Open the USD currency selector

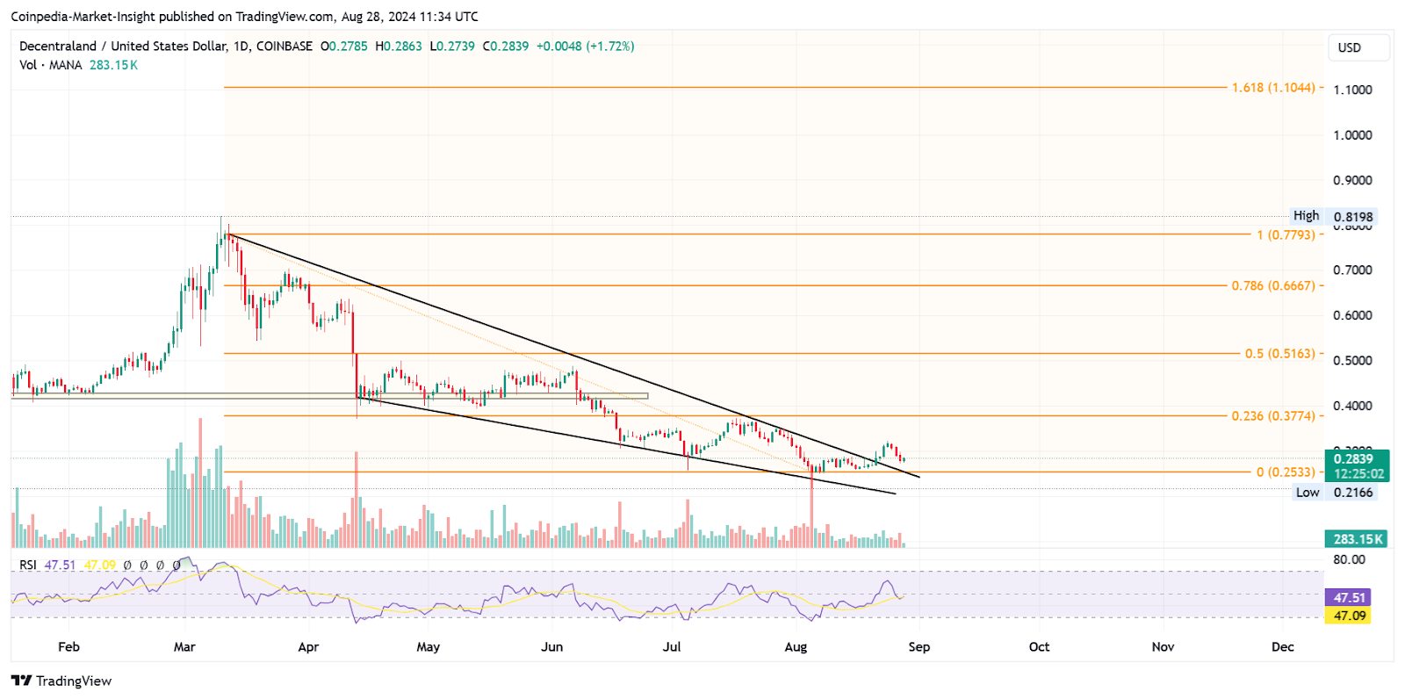pos(1360,47)
